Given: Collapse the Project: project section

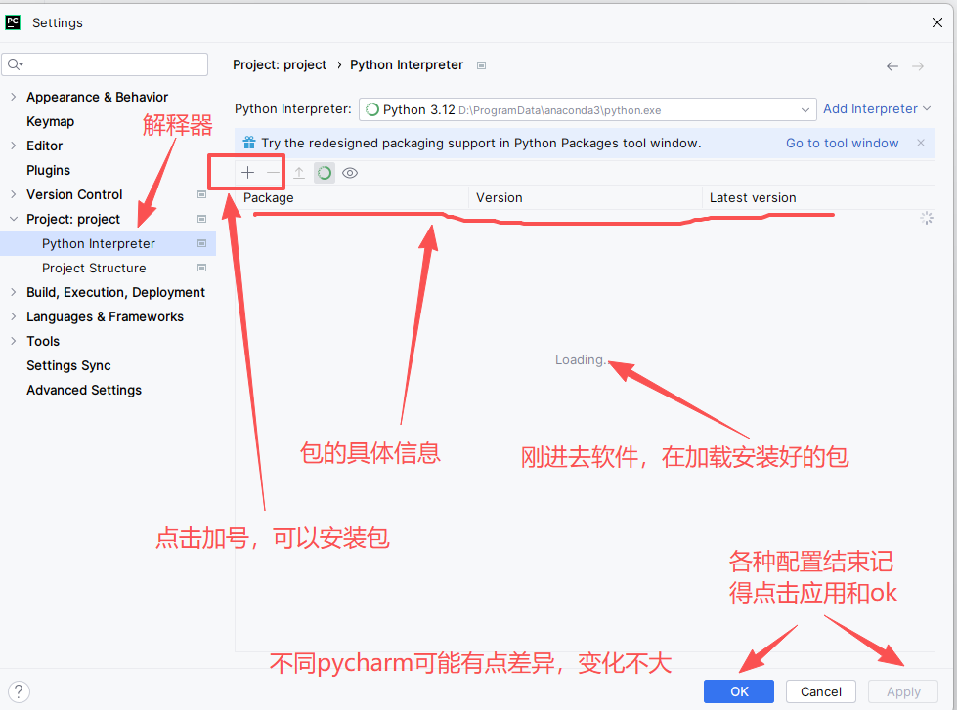Looking at the screenshot, I should (x=14, y=219).
